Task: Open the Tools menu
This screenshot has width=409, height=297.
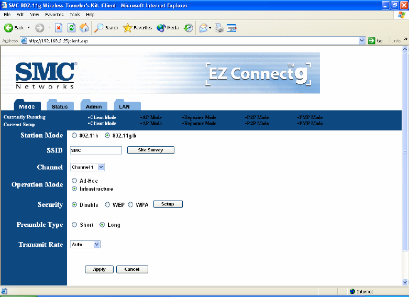Action: 75,15
